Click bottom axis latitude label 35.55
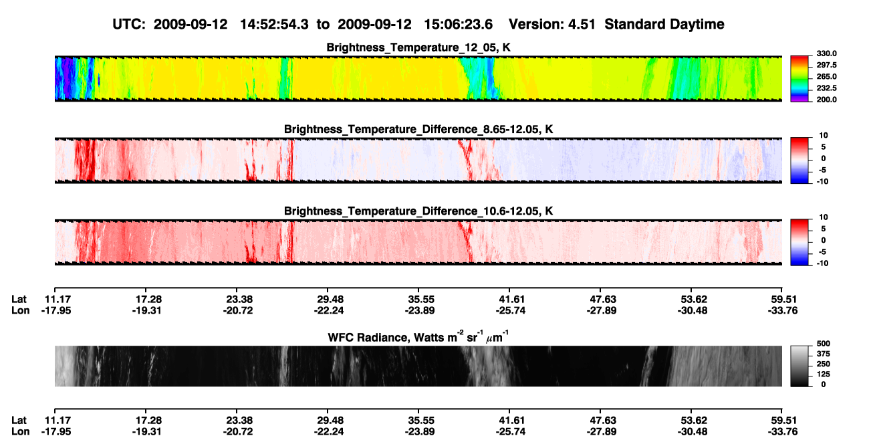The height and width of the screenshot is (446, 869). point(418,420)
